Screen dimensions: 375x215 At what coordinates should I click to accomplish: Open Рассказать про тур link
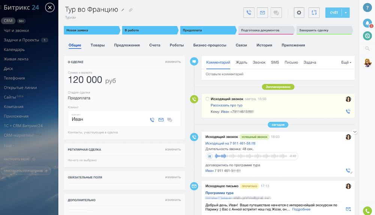pyautogui.click(x=226, y=105)
